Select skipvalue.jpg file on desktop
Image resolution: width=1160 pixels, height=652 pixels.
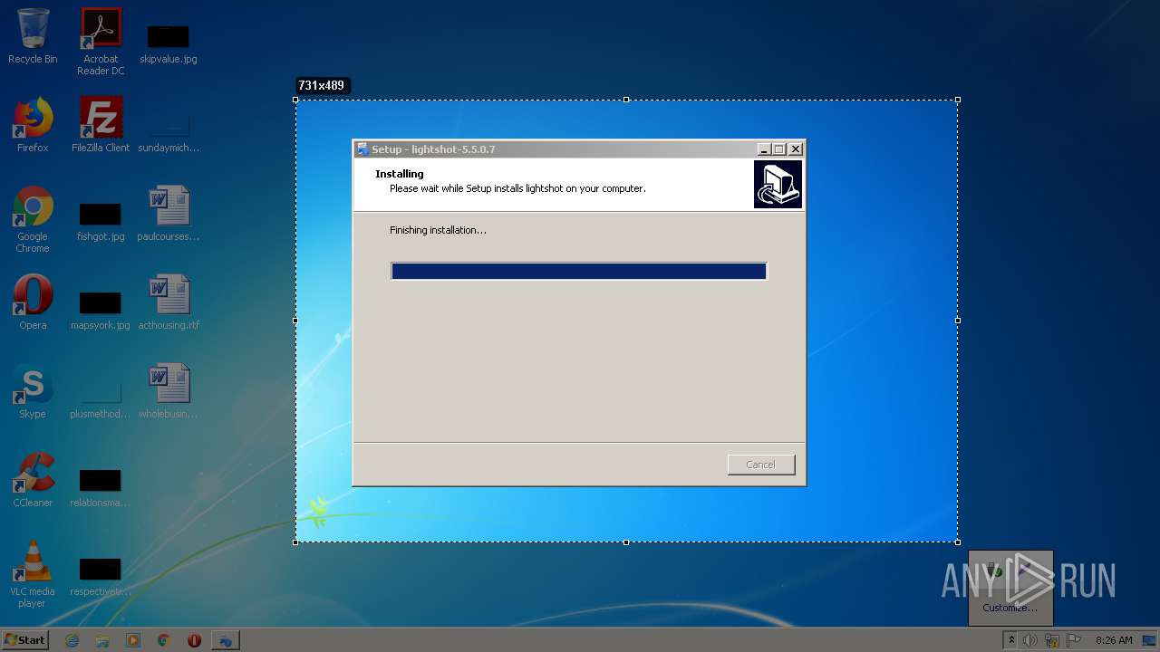(169, 44)
